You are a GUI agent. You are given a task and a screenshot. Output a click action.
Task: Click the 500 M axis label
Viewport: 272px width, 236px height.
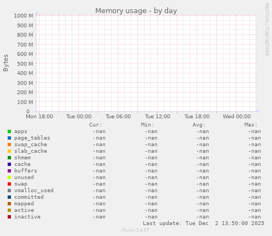point(25,64)
